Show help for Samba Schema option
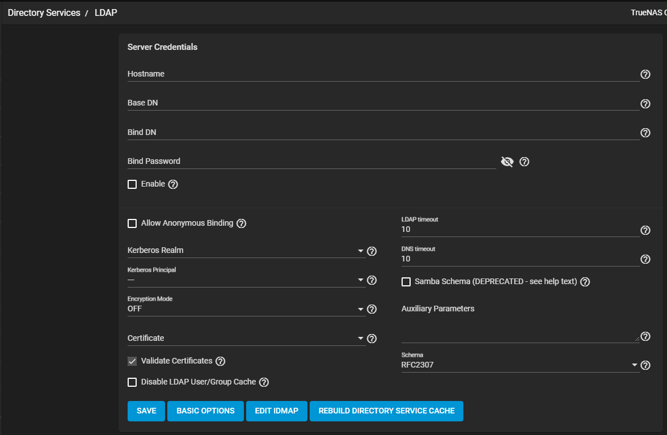 click(585, 282)
